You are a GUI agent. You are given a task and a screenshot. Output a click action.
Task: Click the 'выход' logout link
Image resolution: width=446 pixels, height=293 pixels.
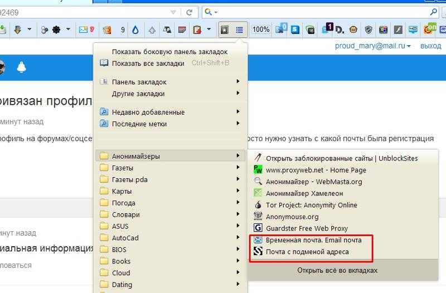tap(430, 46)
